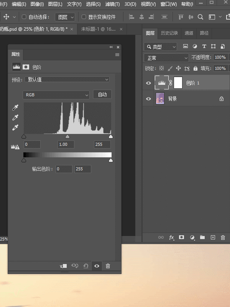Click prevent artboard auto-nesting lock icon
The height and width of the screenshot is (307, 230).
click(x=187, y=68)
